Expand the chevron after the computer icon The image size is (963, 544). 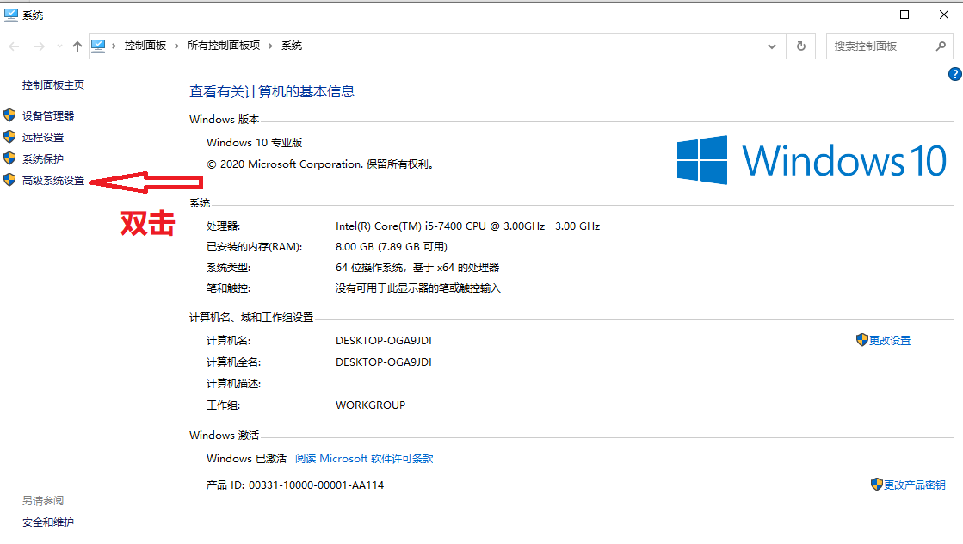[114, 46]
